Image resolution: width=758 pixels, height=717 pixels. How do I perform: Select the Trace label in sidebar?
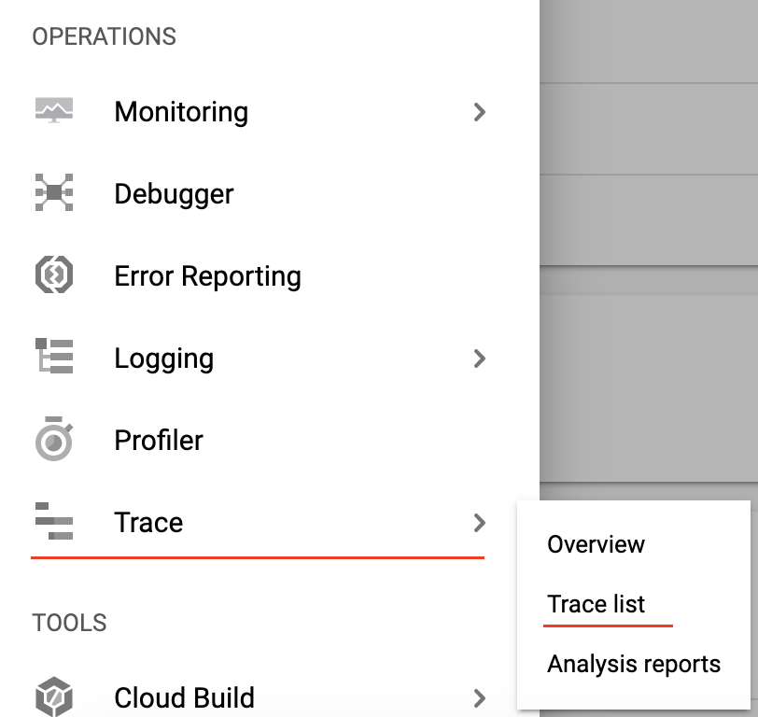[x=148, y=523]
